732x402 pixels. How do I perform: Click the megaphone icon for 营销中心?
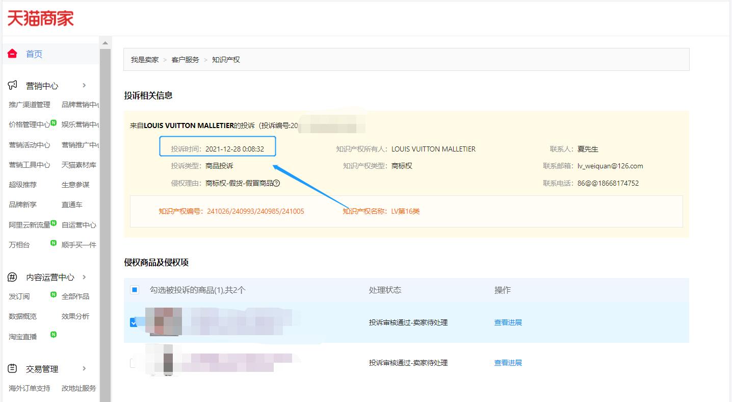tap(12, 85)
